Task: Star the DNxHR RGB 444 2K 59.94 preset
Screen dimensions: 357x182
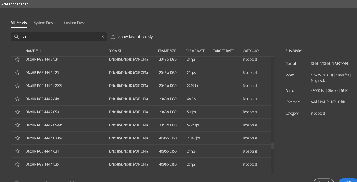Action: (17, 125)
